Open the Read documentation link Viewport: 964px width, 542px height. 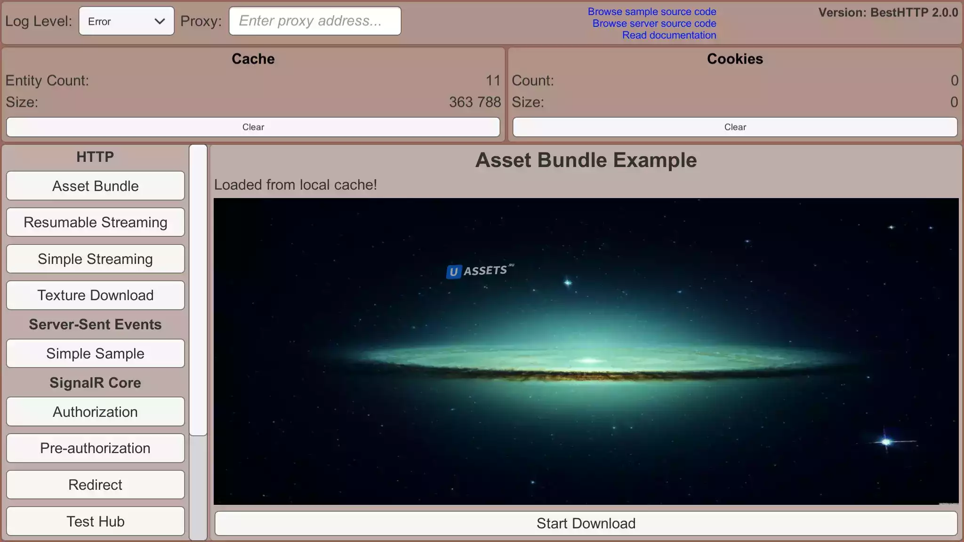coord(668,35)
